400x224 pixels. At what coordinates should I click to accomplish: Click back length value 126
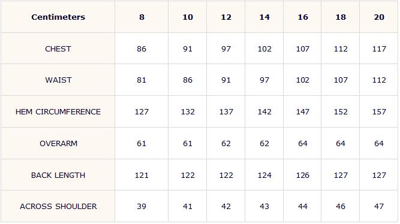303,175
